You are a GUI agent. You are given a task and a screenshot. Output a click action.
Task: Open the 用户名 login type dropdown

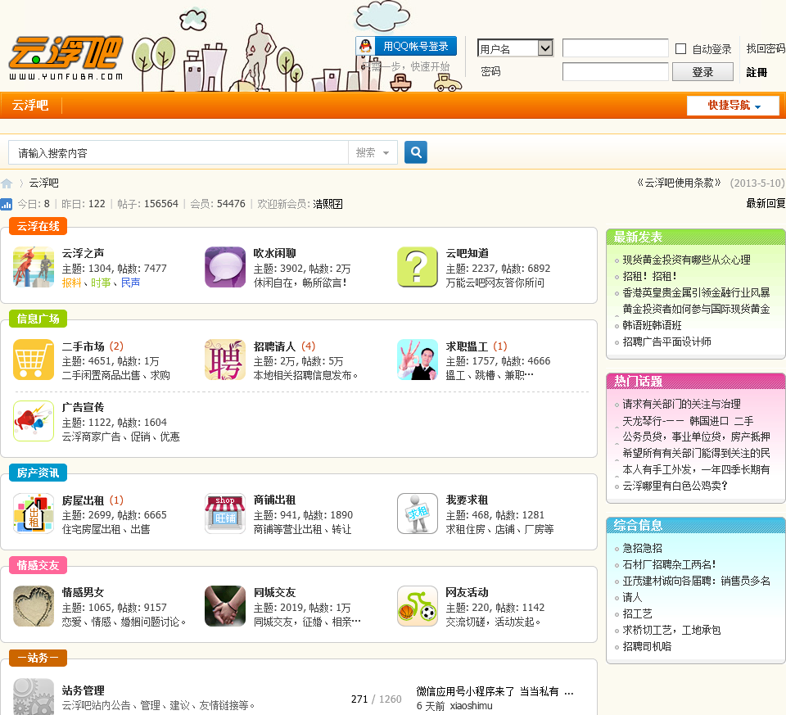pos(515,48)
